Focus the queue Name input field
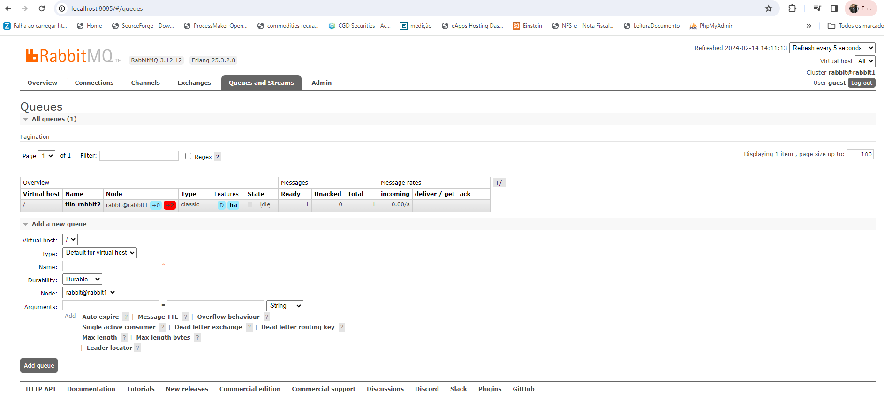884x408 pixels. (111, 266)
